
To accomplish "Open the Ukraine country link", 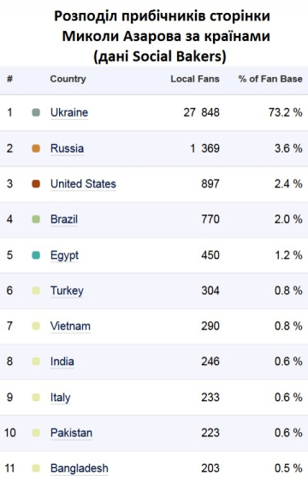I will [69, 112].
